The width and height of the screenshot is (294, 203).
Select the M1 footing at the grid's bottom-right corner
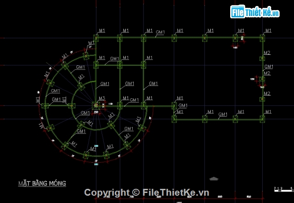(262, 119)
